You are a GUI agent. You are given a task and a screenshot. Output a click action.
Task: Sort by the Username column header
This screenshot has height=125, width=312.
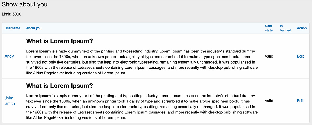coord(12,28)
